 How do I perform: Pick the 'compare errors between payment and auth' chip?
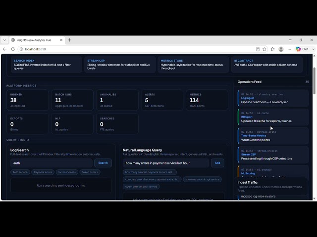click(x=152, y=179)
